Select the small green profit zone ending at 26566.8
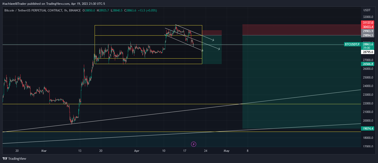378x163 pixels. pyautogui.click(x=212, y=50)
